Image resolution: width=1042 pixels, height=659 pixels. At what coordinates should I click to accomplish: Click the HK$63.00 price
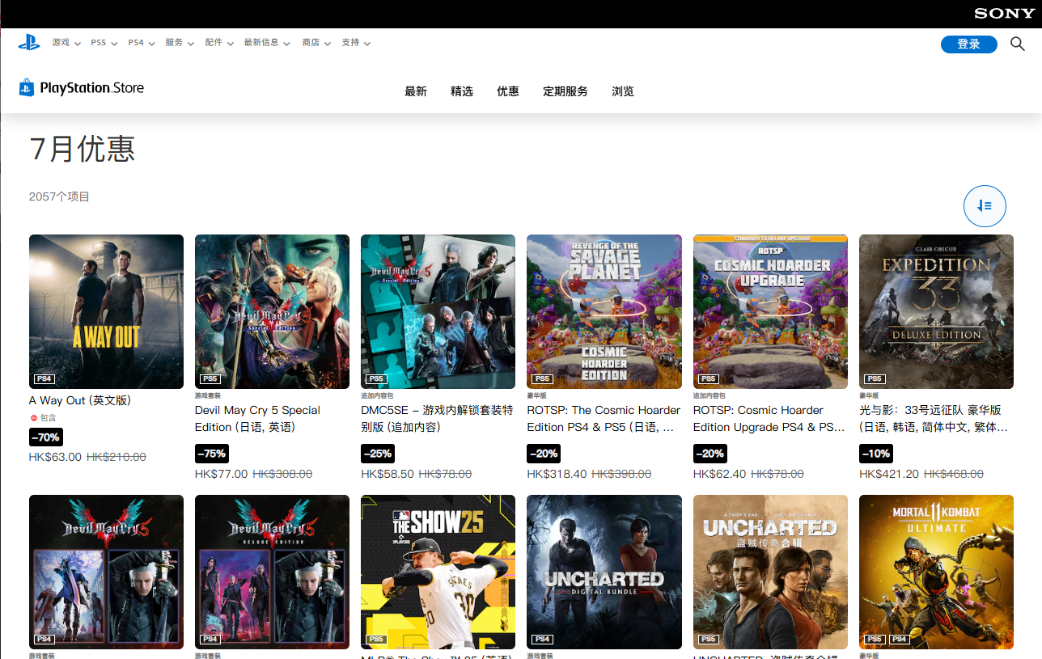tap(55, 457)
